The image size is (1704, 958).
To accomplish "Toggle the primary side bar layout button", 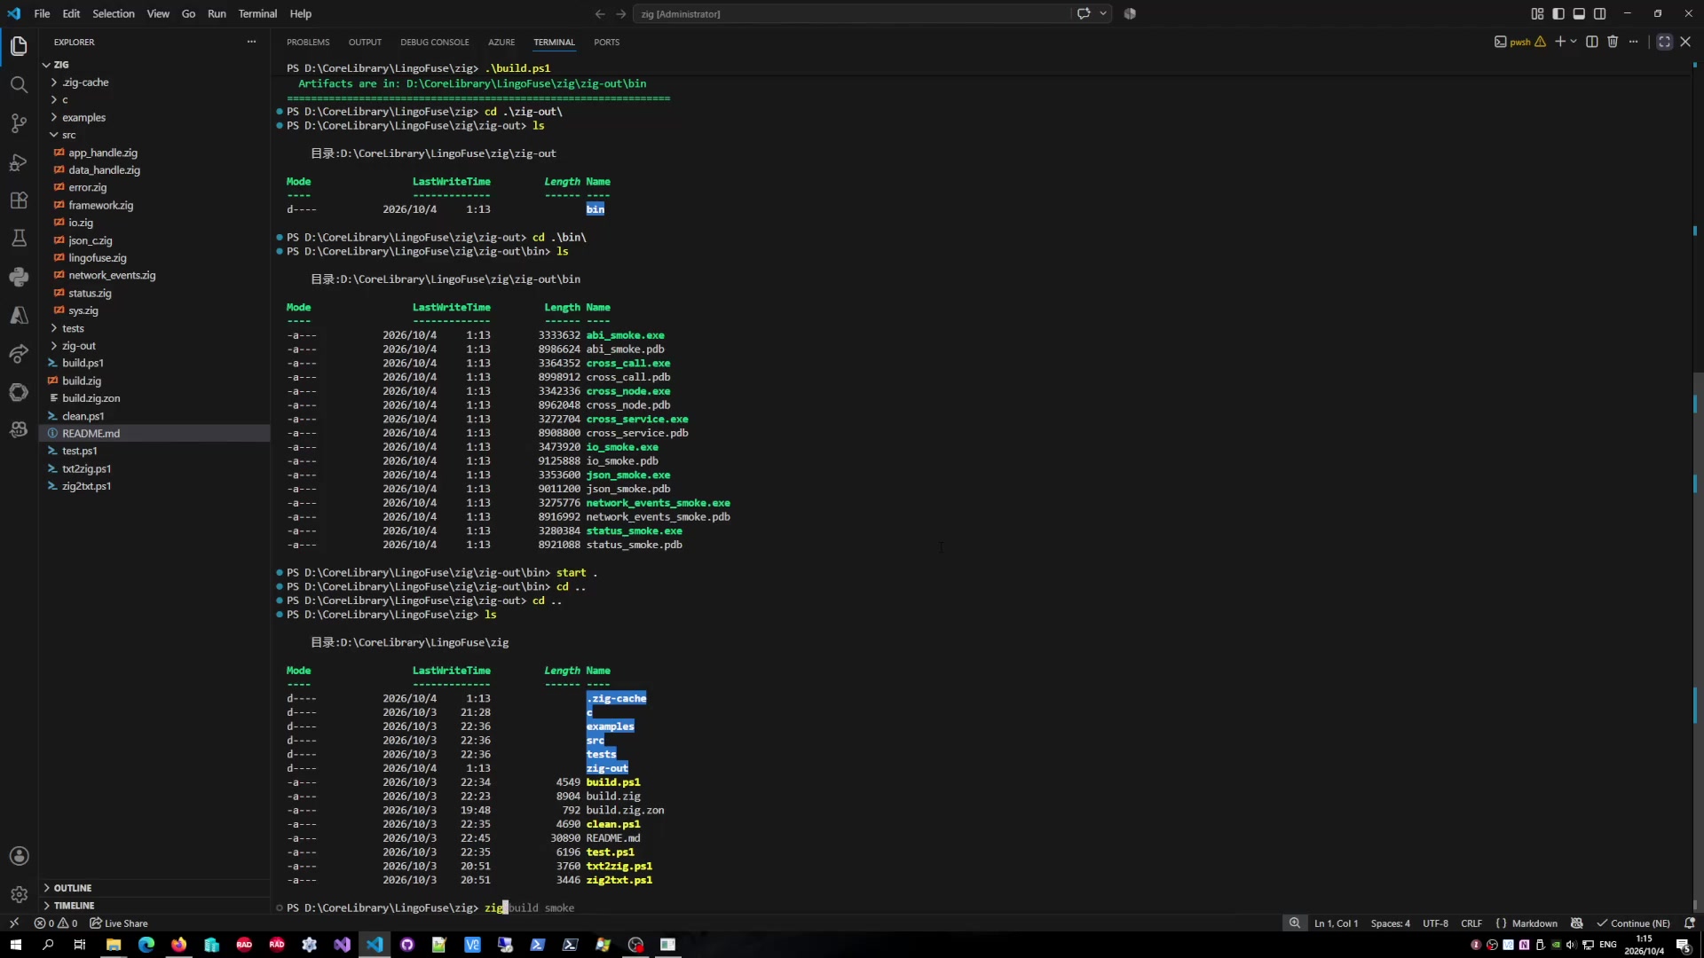I will (x=1558, y=13).
